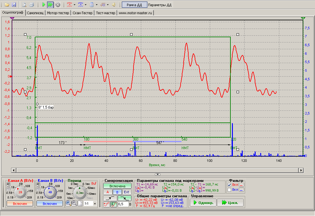Click the speaker sound icon
This screenshot has width=315, height=216.
[114, 5]
